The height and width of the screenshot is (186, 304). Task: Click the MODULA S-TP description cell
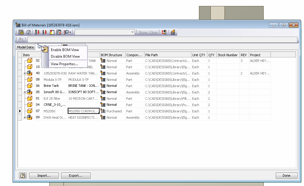pos(84,80)
